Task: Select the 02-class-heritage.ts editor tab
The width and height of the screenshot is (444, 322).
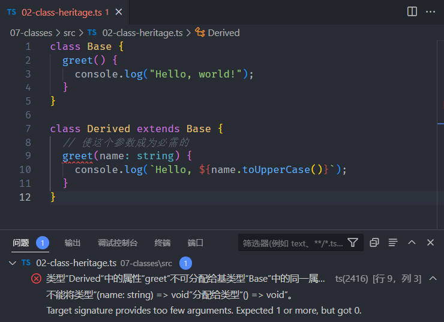Action: coord(65,12)
